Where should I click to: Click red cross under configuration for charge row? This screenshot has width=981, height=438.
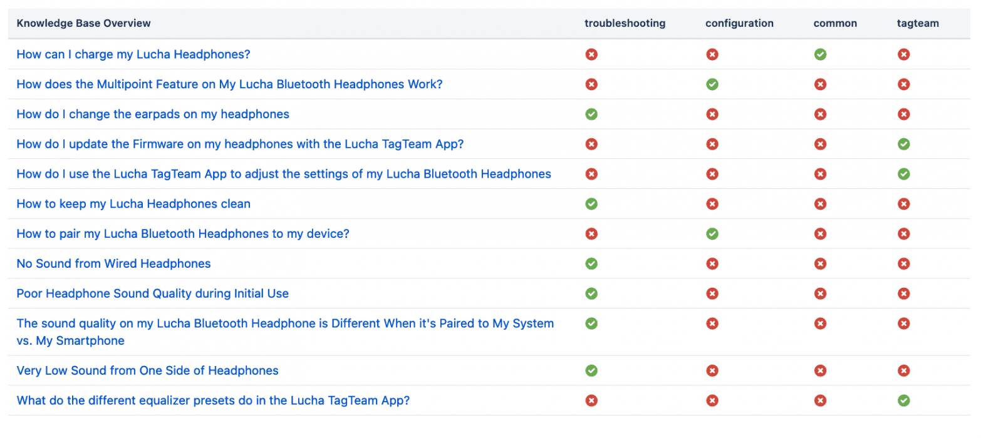712,54
